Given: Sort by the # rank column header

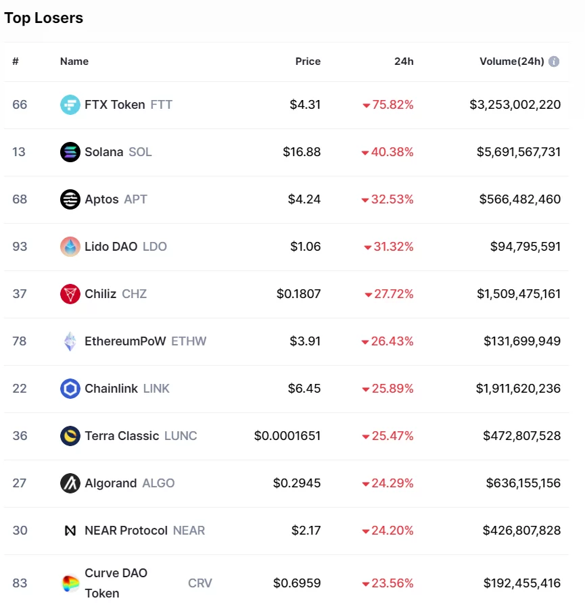Looking at the screenshot, I should tap(16, 62).
